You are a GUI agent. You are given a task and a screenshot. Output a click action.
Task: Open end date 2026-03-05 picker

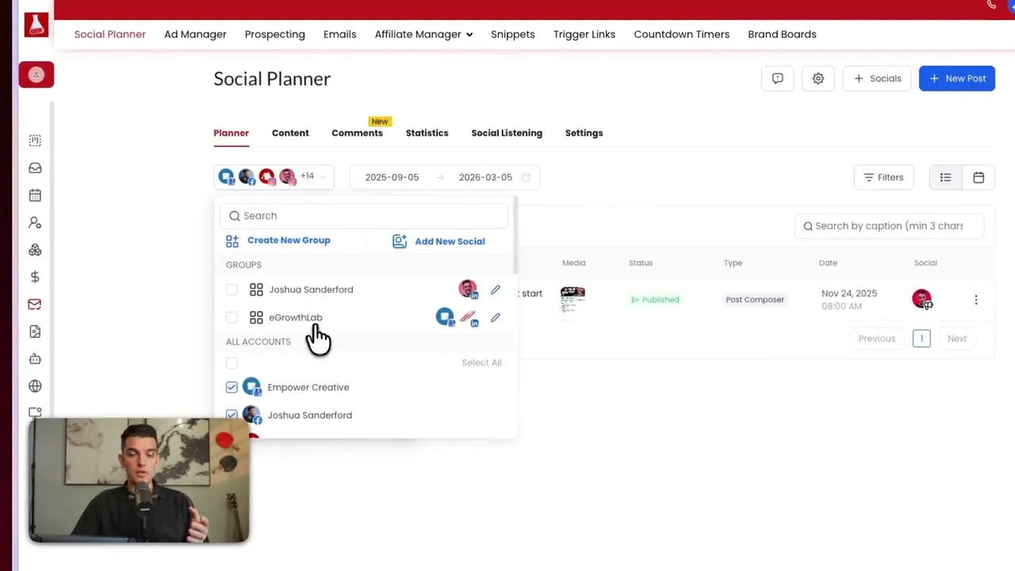pyautogui.click(x=485, y=178)
